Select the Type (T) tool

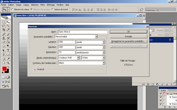pyautogui.click(x=8, y=50)
